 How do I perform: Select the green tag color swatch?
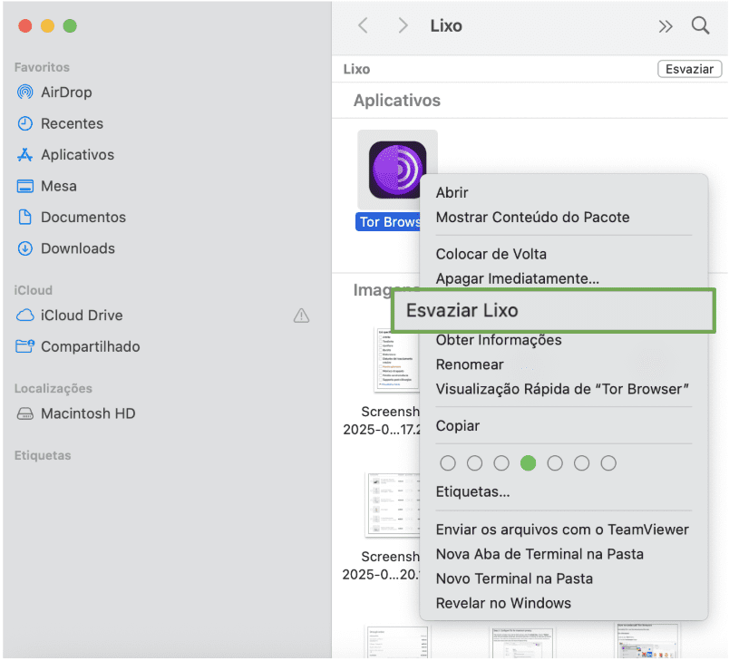coord(529,463)
